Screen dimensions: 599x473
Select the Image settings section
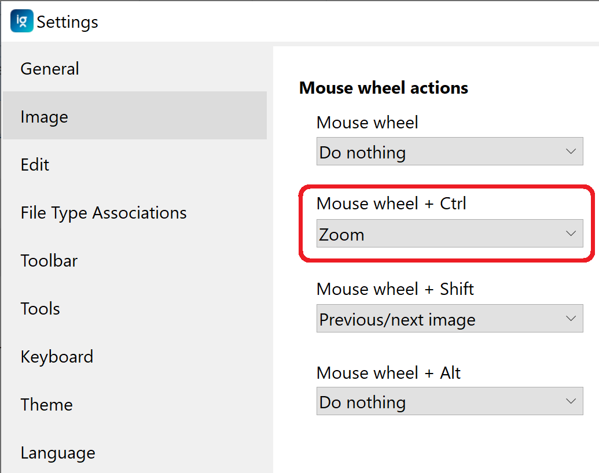point(44,116)
